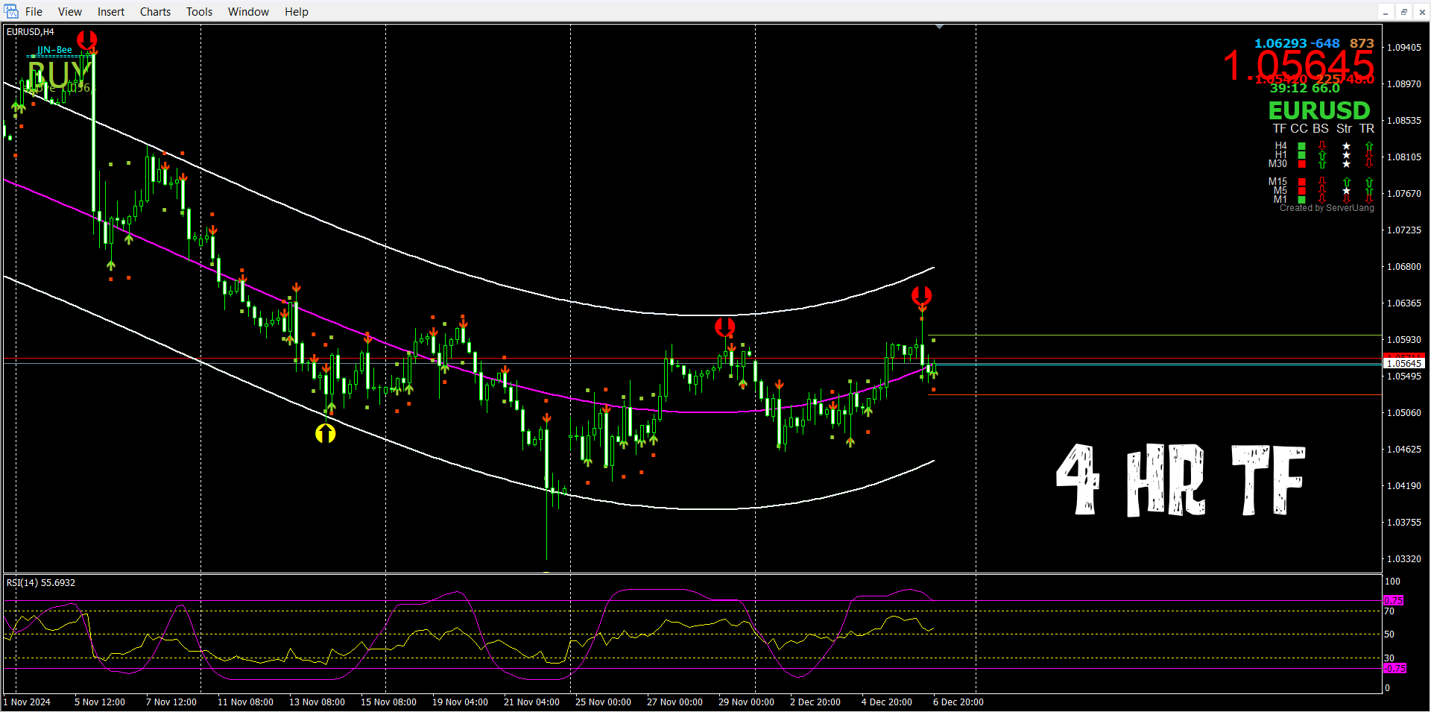1431x712 pixels.
Task: Click the green EURUSD dashboard heading
Action: (x=1319, y=110)
